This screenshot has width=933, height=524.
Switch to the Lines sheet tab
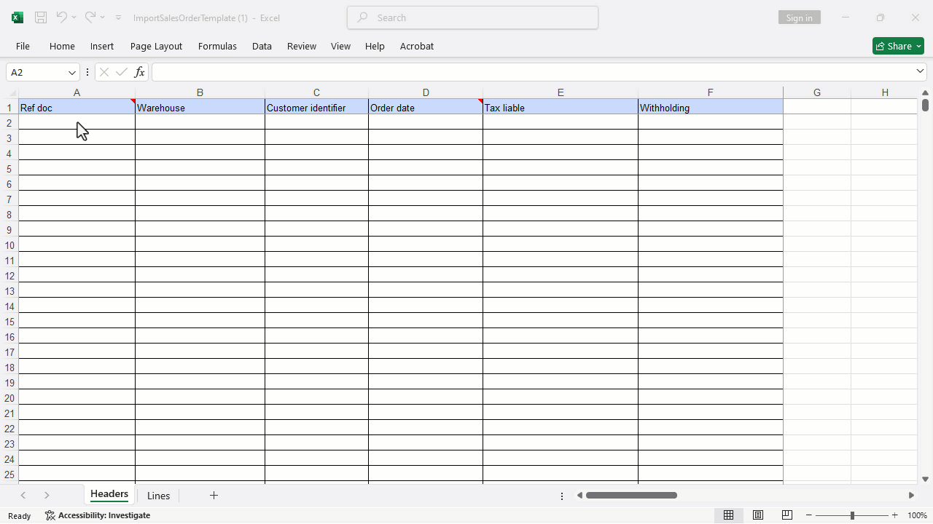[x=158, y=496]
